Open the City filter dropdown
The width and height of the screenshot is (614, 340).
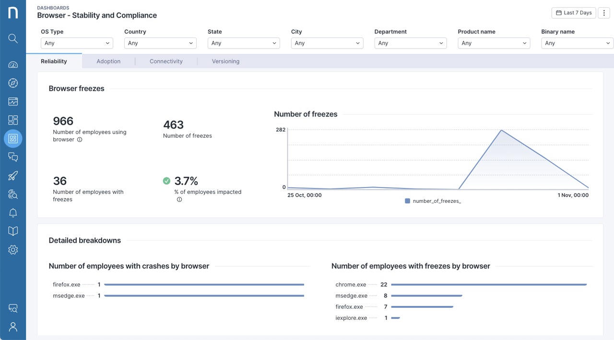click(327, 43)
